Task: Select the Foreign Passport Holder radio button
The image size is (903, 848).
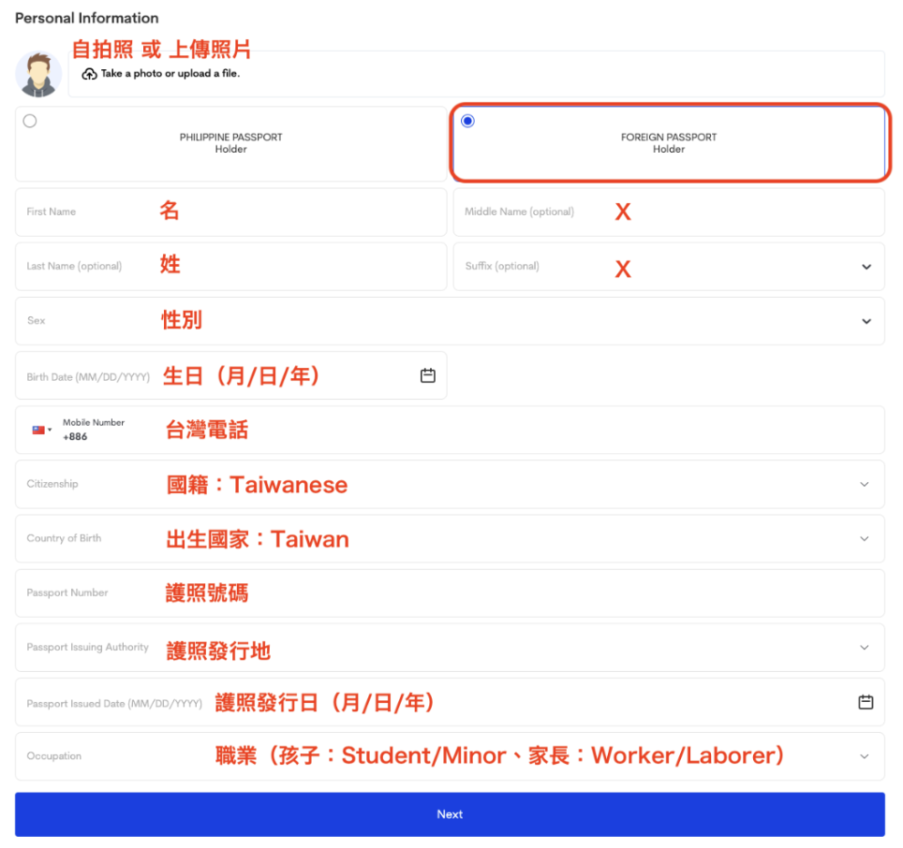Action: [467, 121]
